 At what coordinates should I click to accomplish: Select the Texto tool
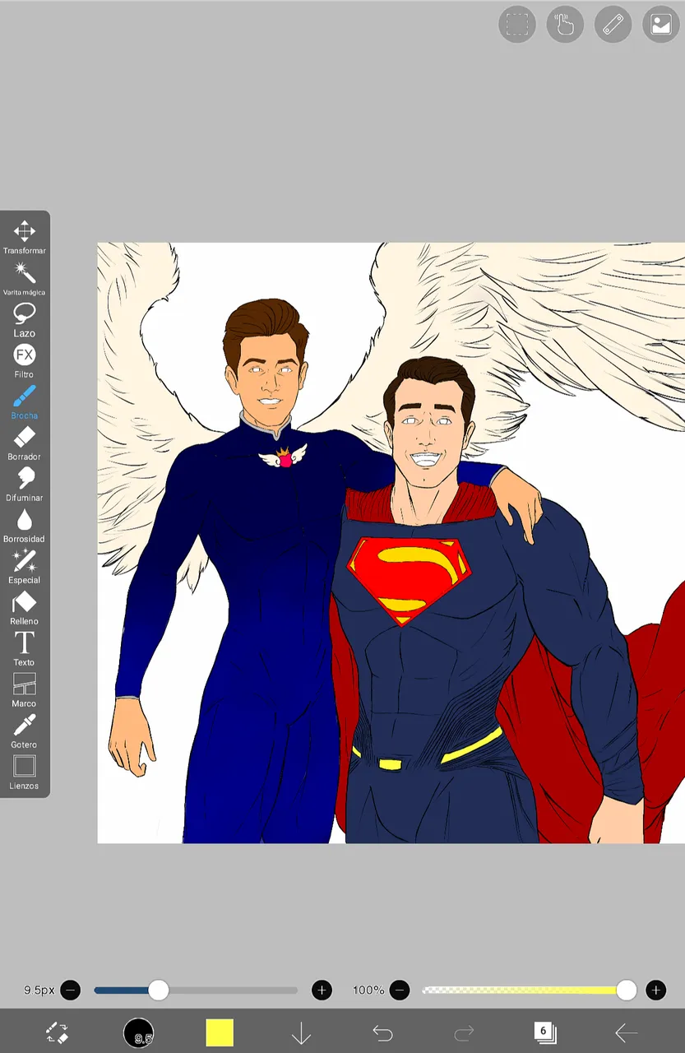pyautogui.click(x=24, y=648)
